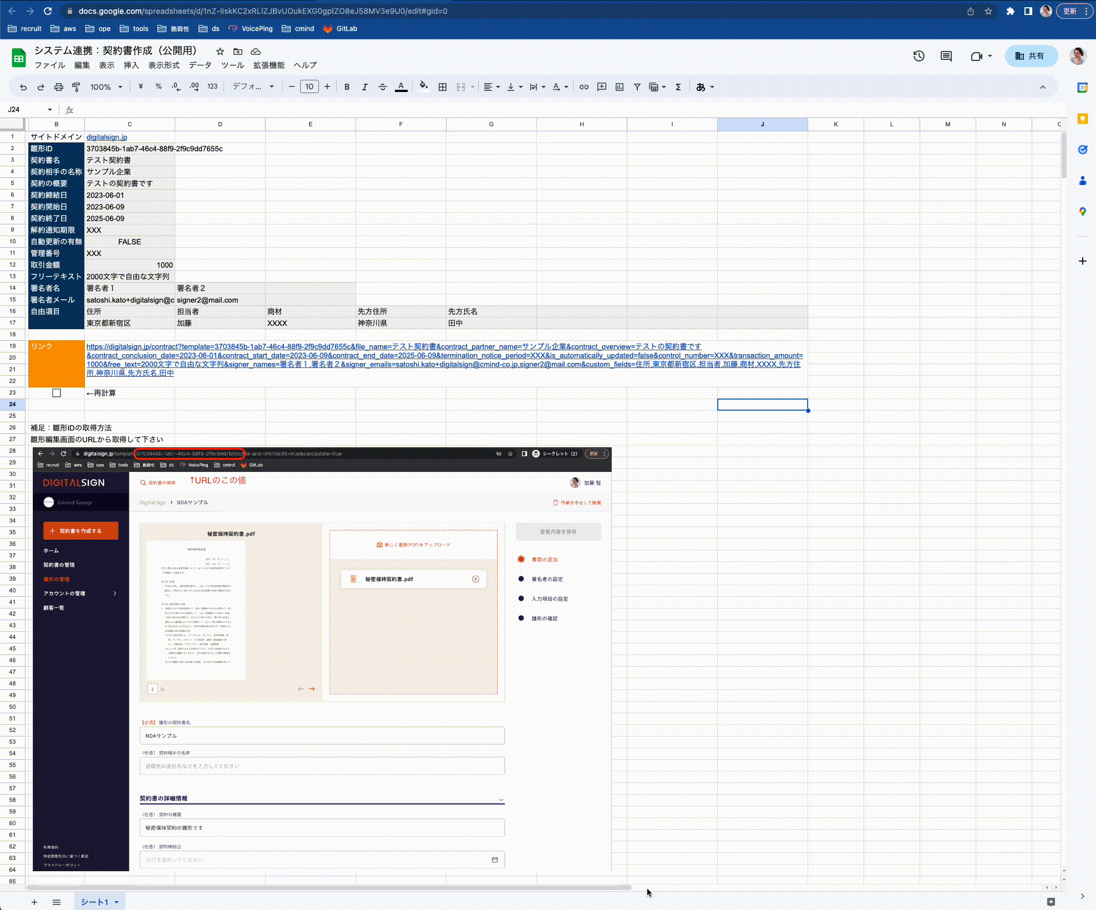Open the borders tool
Image resolution: width=1096 pixels, height=910 pixels.
pyautogui.click(x=443, y=87)
